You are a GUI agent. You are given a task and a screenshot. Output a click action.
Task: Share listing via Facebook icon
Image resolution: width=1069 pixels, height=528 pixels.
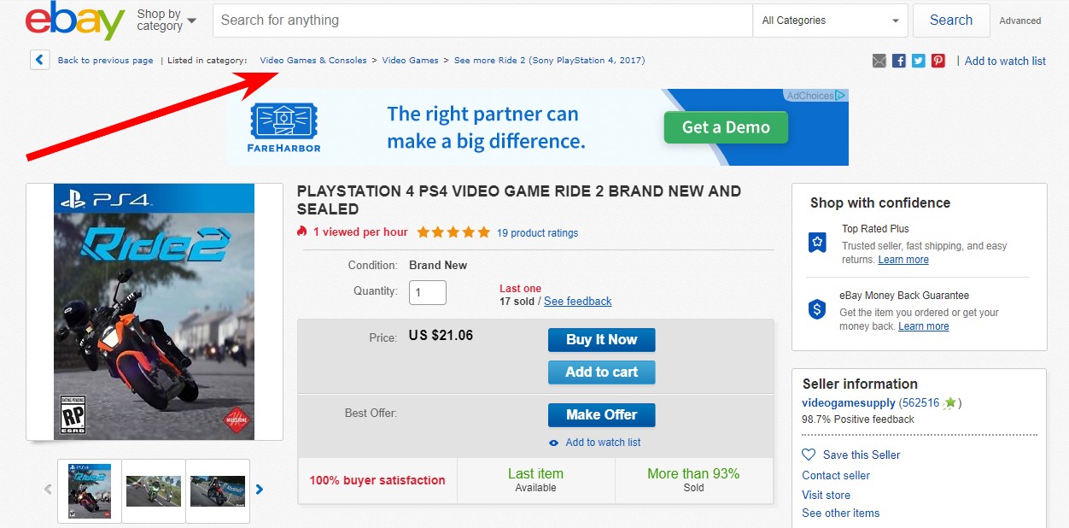tap(899, 61)
